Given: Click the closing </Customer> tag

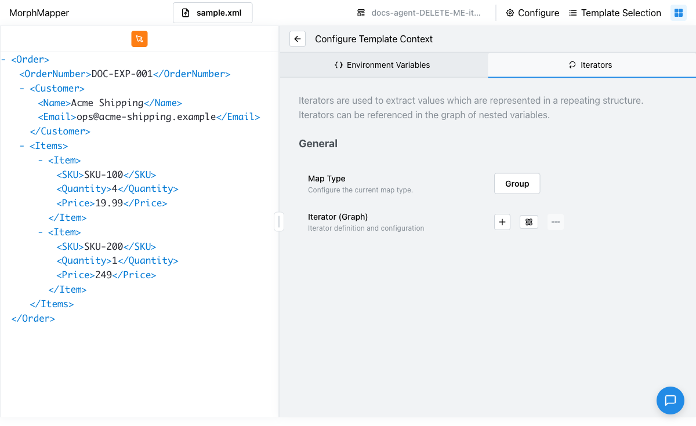Looking at the screenshot, I should click(60, 132).
